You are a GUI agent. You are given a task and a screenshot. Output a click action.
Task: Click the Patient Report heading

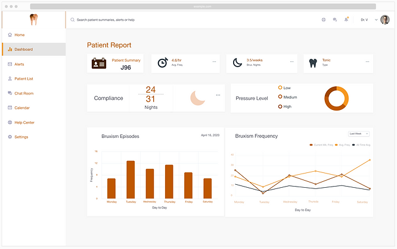click(109, 45)
